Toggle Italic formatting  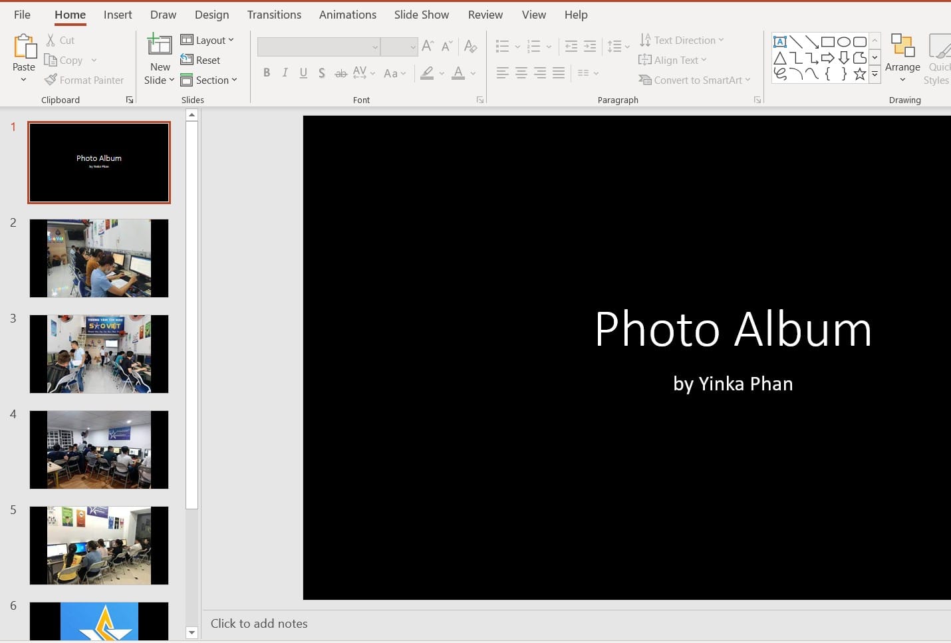tap(285, 73)
